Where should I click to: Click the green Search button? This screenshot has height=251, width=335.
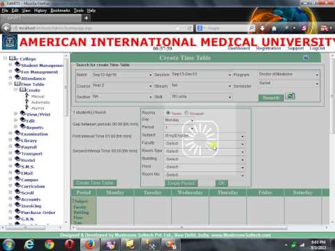(x=271, y=98)
